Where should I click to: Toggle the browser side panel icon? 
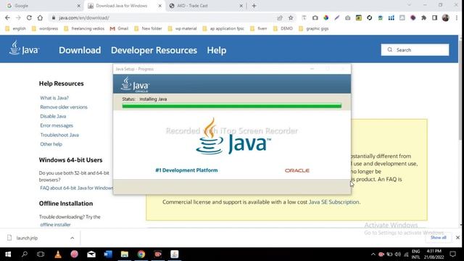(x=434, y=17)
